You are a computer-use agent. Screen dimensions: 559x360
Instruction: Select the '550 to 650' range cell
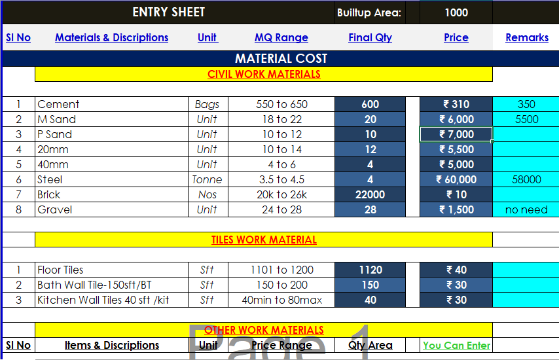pyautogui.click(x=281, y=104)
